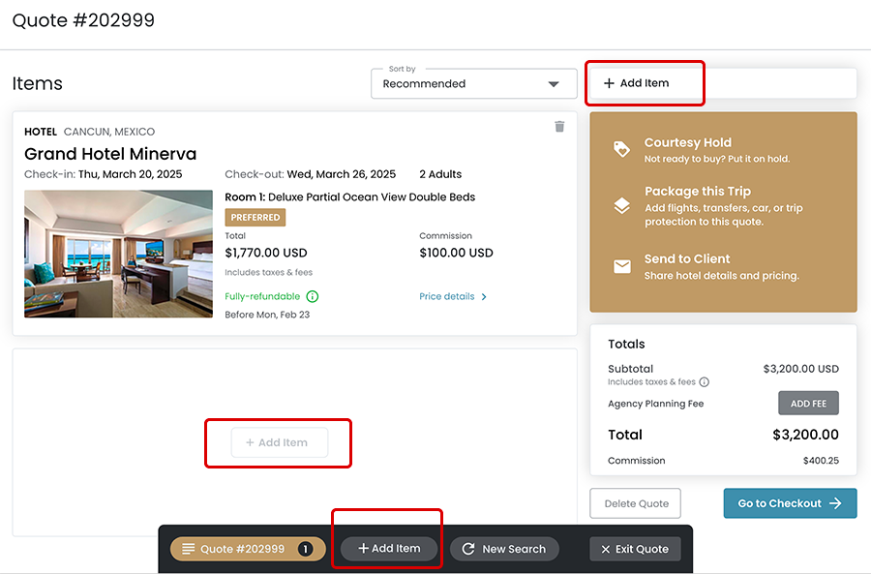The image size is (871, 574).
Task: Open the hotel room photo thumbnail
Action: 118,254
